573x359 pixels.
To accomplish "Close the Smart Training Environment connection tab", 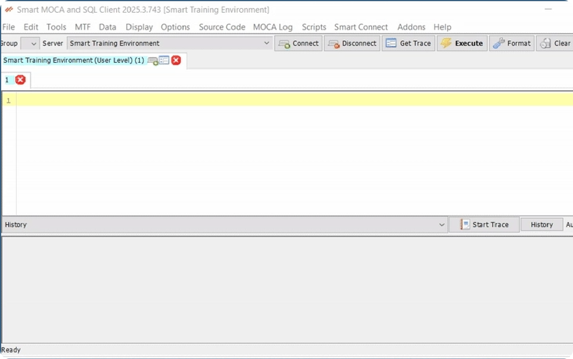I will [176, 60].
